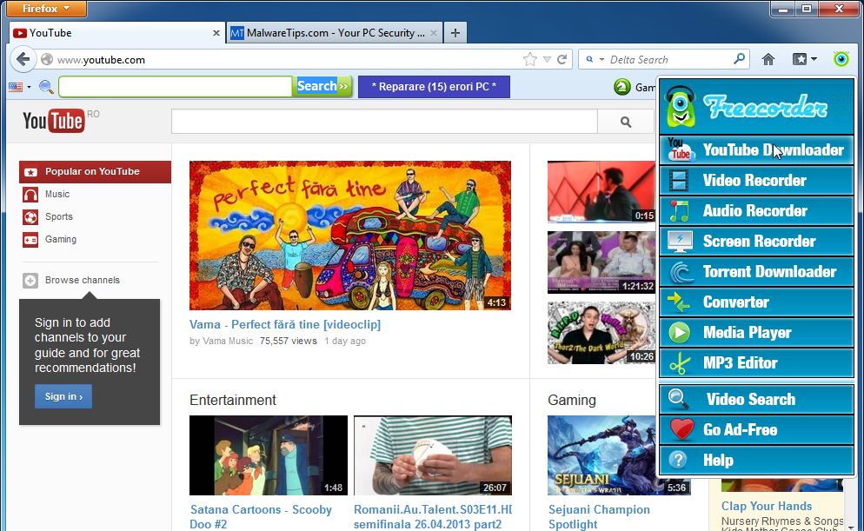The image size is (864, 531).
Task: Open the bookmarks menu dropdown
Action: [x=804, y=59]
